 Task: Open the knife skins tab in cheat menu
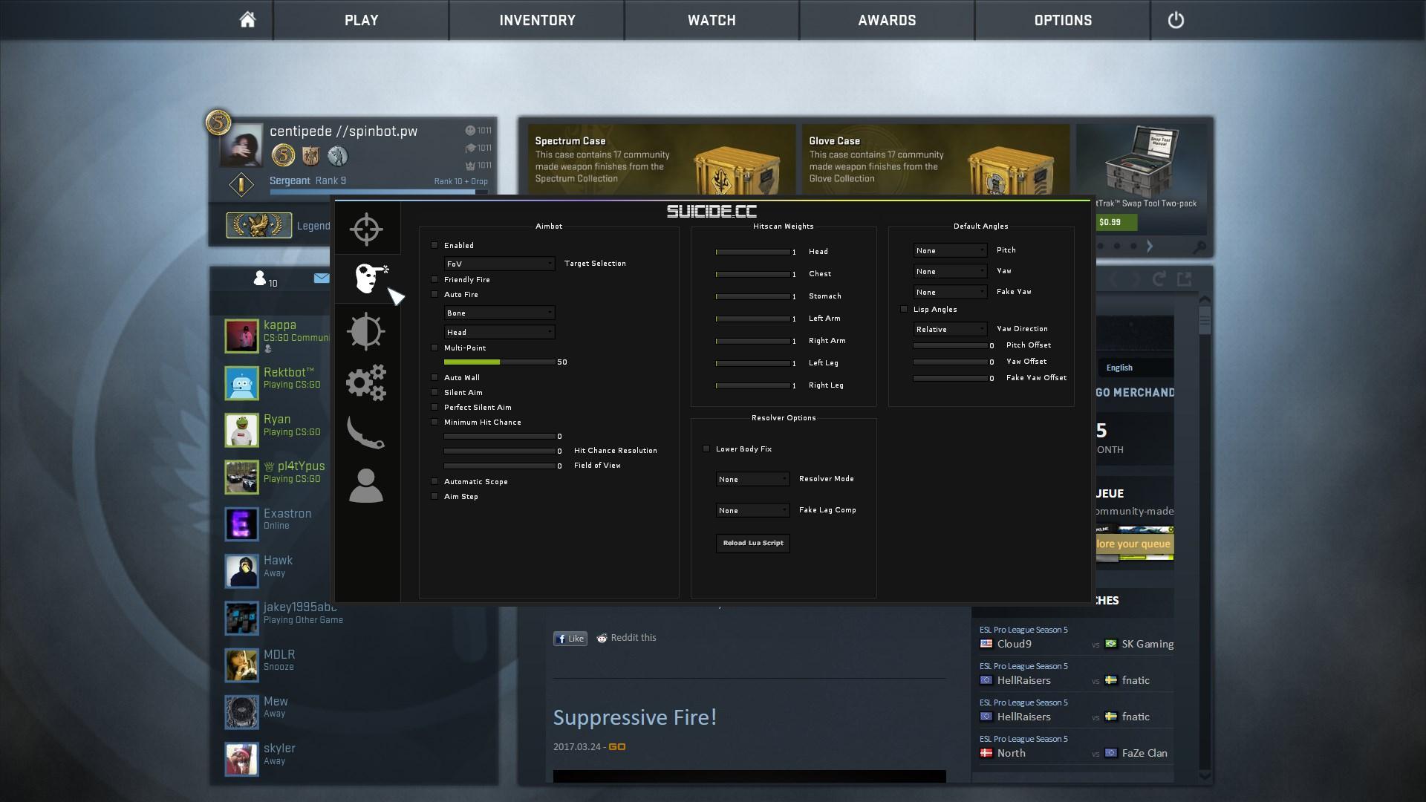click(x=367, y=432)
